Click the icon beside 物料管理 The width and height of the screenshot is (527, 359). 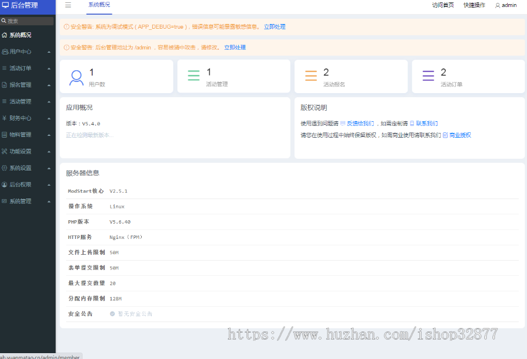[4, 135]
